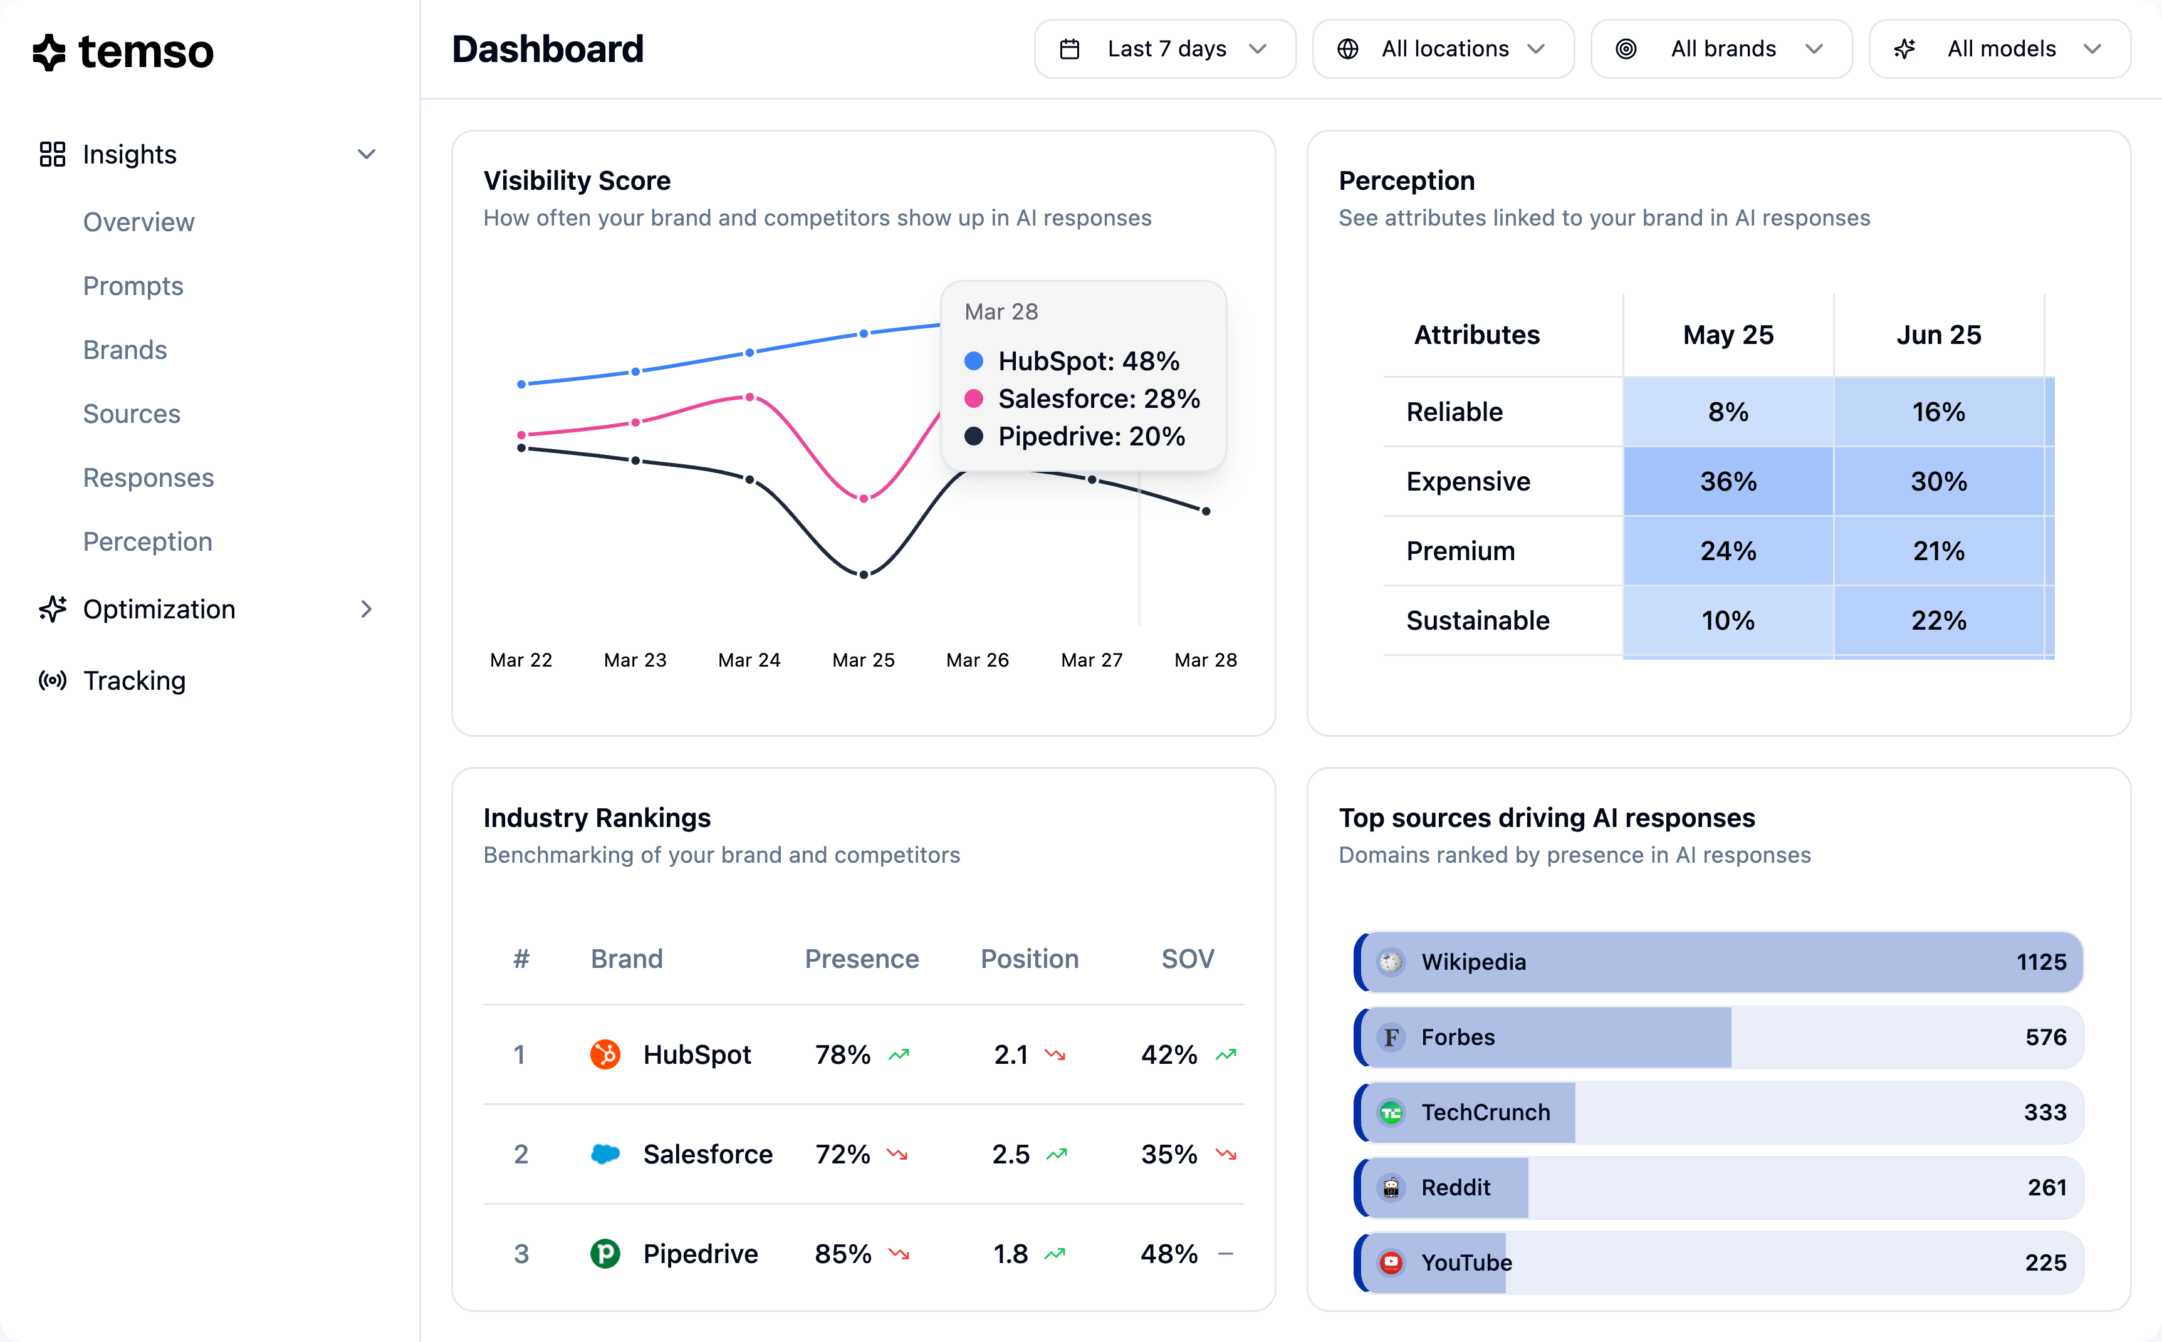Click the Optimization sparkle icon
This screenshot has width=2162, height=1342.
(x=53, y=609)
